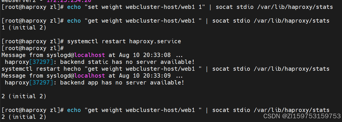Click the haproxy PID 37297 in static message
The height and width of the screenshot is (122, 342).
tap(41, 62)
